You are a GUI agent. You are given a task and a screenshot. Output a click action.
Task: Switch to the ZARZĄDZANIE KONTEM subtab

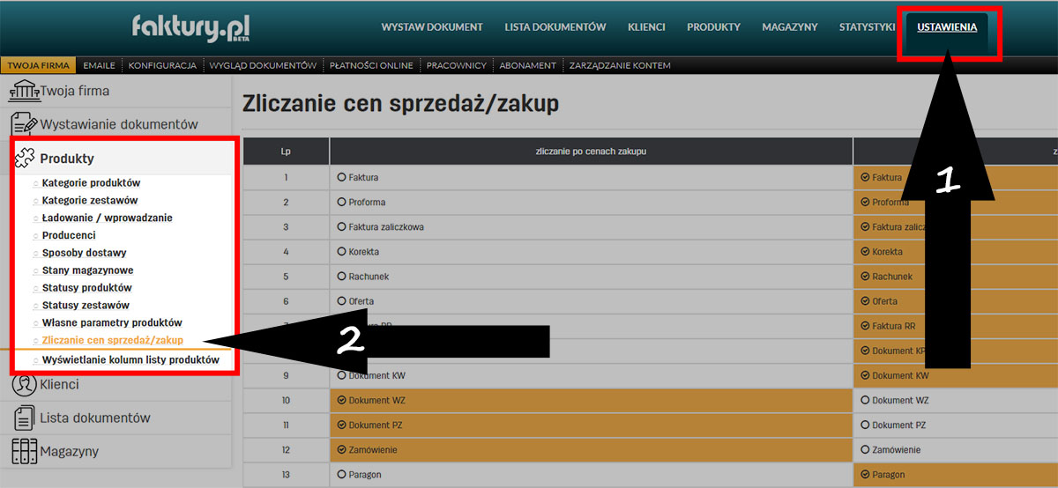pyautogui.click(x=620, y=65)
